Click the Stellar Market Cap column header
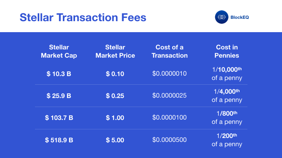Image resolution: width=282 pixels, height=158 pixels. coord(59,51)
